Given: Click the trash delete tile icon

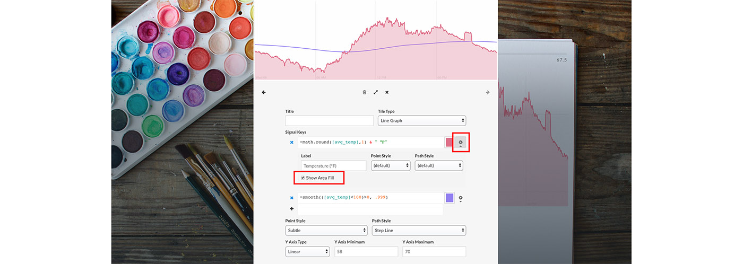Looking at the screenshot, I should click(364, 92).
